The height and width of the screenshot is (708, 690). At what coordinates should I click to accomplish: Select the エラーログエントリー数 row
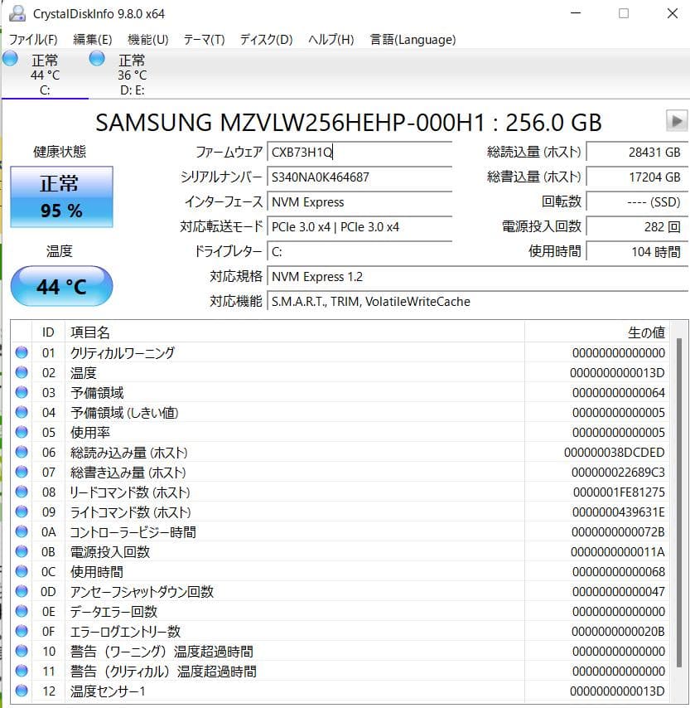[340, 631]
